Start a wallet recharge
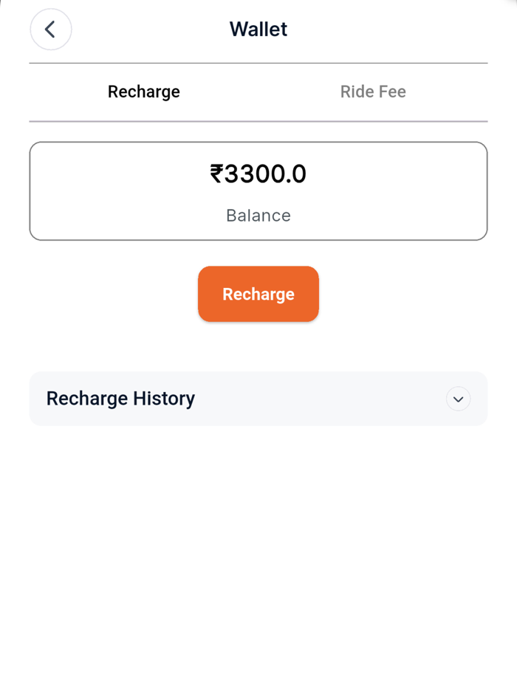517x689 pixels. tap(258, 294)
